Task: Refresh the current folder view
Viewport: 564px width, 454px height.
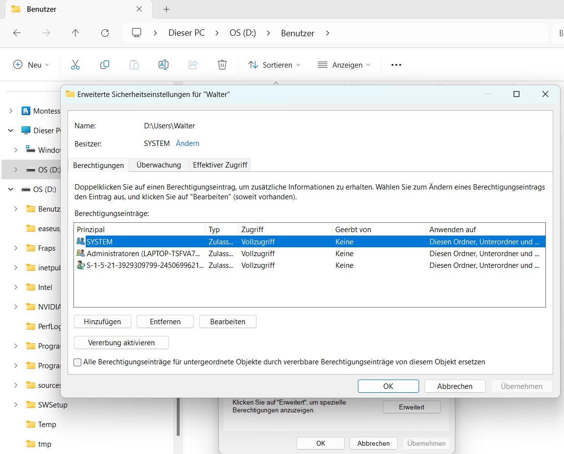Action: tap(105, 33)
